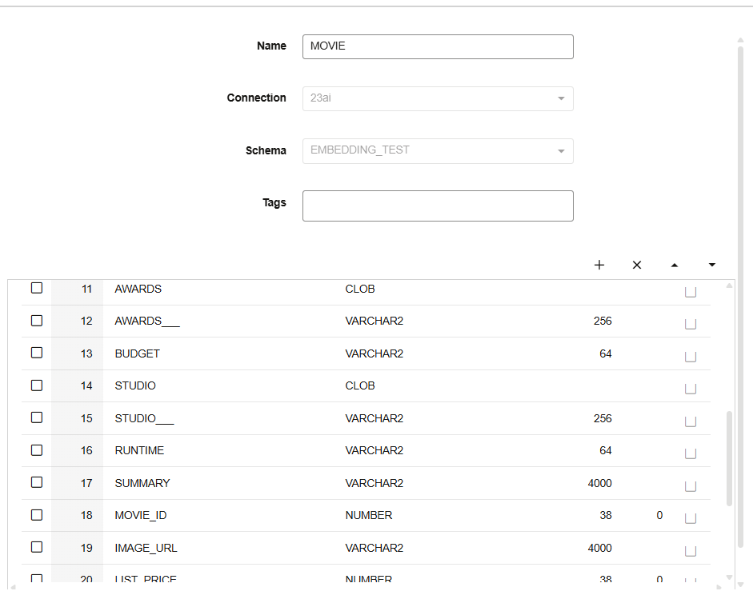Click the column grid vertical scrollbar thumb
Screen dimensions: 753x607
(x=729, y=458)
